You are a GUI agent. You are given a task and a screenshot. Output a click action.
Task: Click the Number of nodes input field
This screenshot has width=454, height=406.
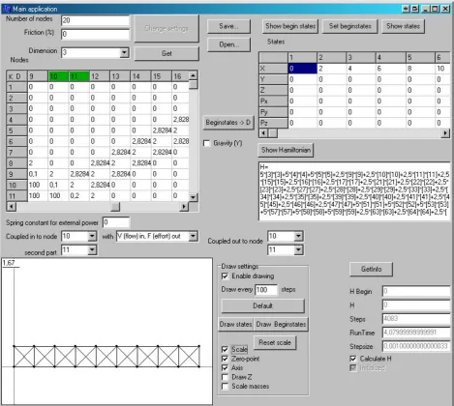(96, 20)
